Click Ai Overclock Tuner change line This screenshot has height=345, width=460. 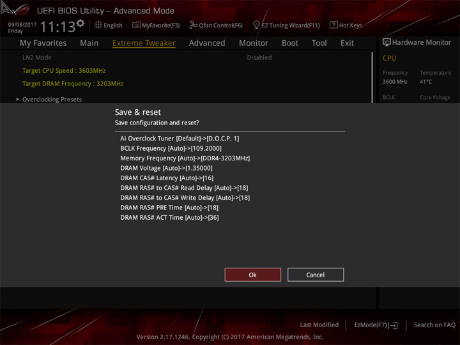[x=180, y=138]
